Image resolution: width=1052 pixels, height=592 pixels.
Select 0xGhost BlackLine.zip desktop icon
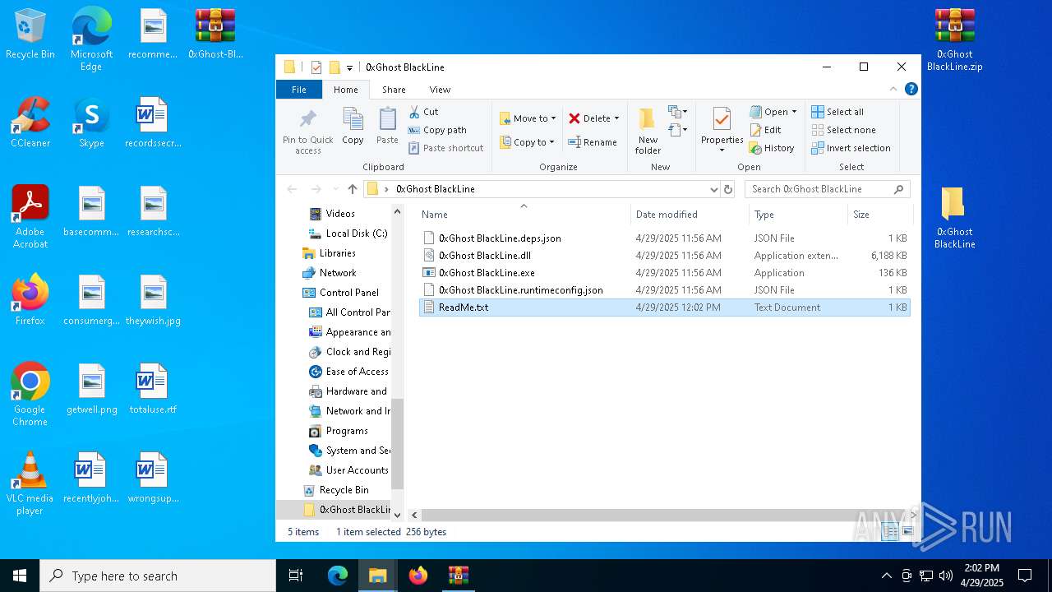(x=954, y=40)
